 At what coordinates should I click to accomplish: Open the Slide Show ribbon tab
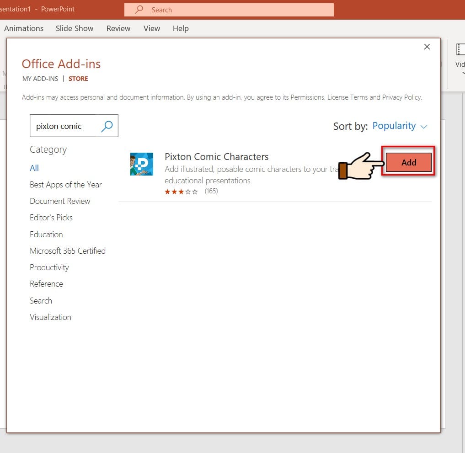(75, 28)
